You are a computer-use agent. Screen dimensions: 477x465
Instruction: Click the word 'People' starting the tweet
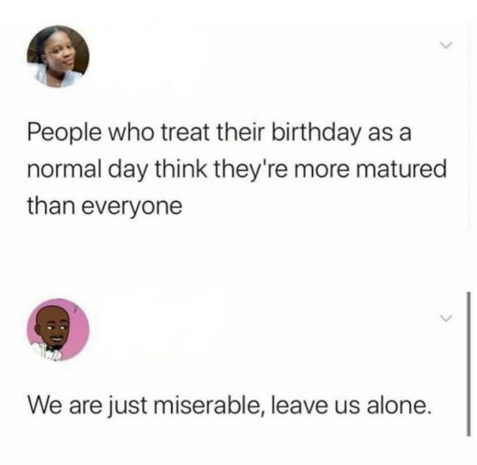pyautogui.click(x=65, y=133)
